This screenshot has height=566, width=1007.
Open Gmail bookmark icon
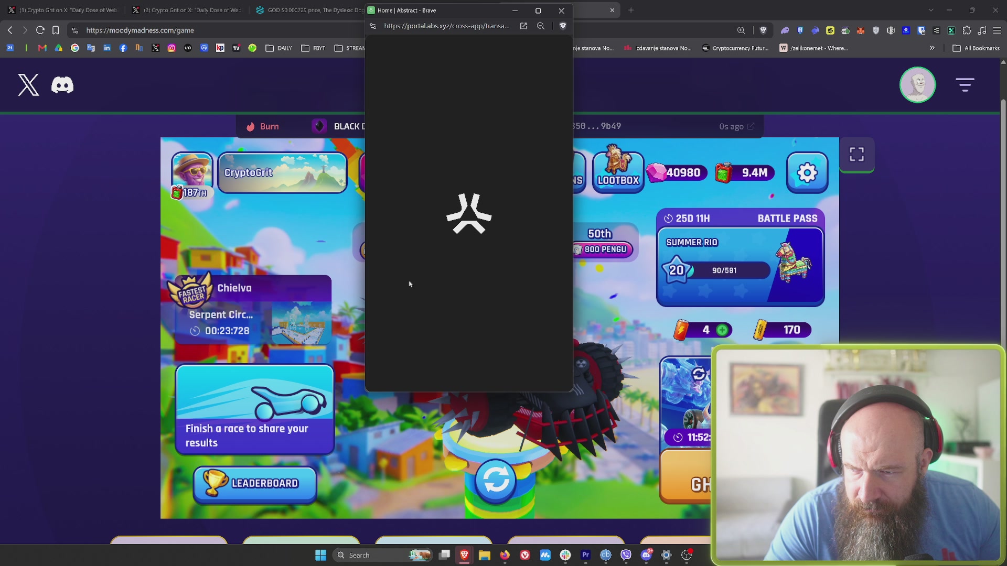click(42, 48)
